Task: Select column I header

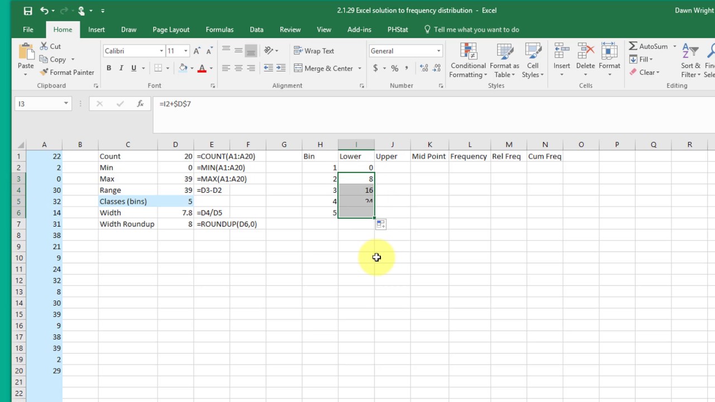Action: pos(356,145)
